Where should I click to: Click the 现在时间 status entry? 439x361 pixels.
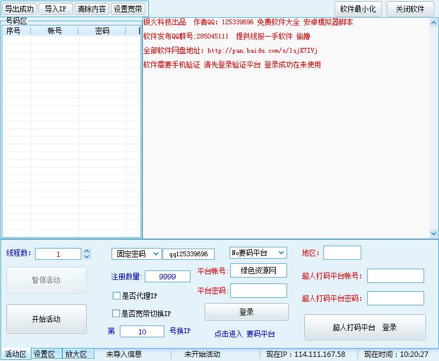(396, 354)
